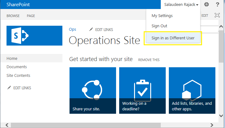Image resolution: width=225 pixels, height=128 pixels.
Task: Click the SharePoint suite bar title
Action: 18,4
